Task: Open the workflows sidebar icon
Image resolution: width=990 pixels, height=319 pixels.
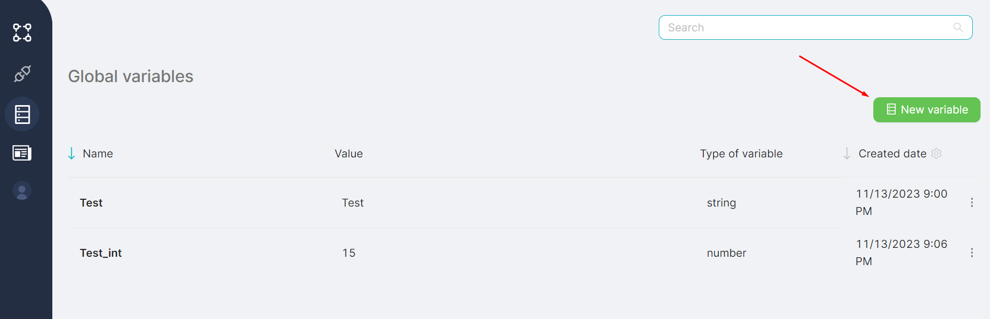Action: point(22,32)
